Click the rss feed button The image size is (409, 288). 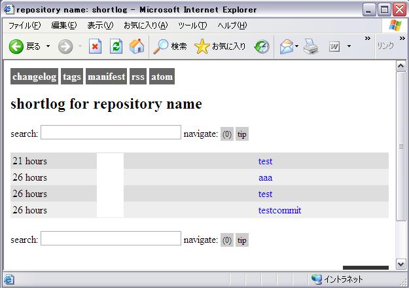point(138,77)
